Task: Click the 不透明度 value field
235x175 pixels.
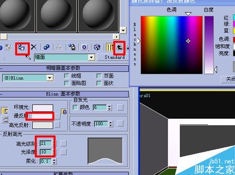Action: [101, 124]
